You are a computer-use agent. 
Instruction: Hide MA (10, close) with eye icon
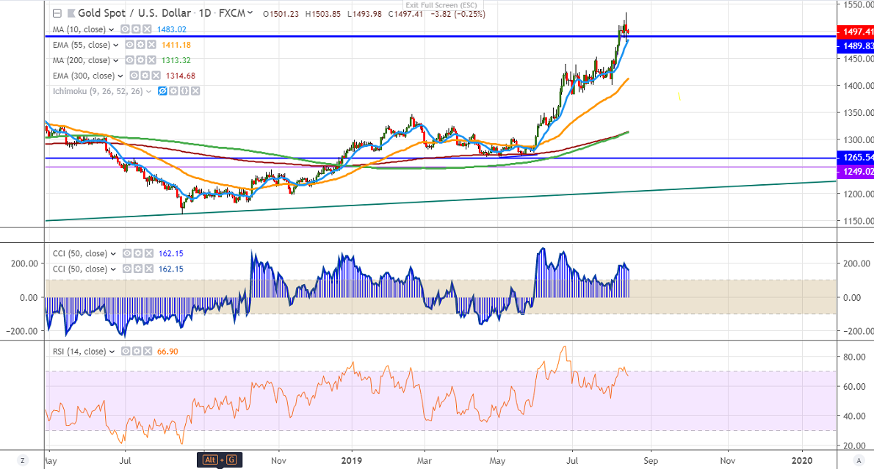click(x=126, y=29)
